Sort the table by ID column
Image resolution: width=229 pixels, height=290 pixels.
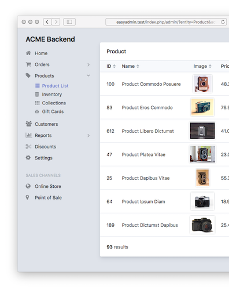[111, 66]
